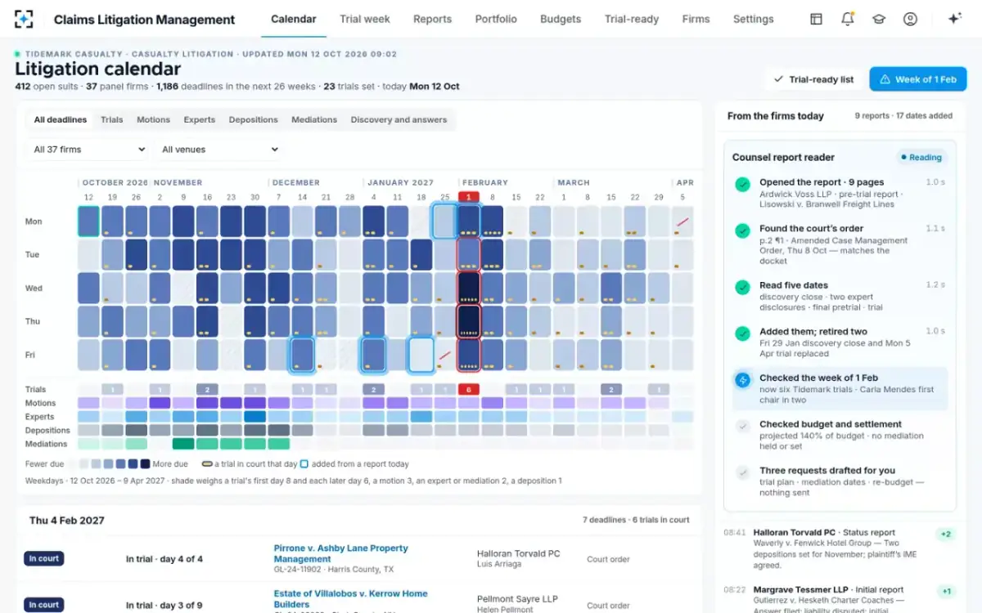Click the 'trial in court that day' legend marker
982x613 pixels.
click(x=207, y=464)
